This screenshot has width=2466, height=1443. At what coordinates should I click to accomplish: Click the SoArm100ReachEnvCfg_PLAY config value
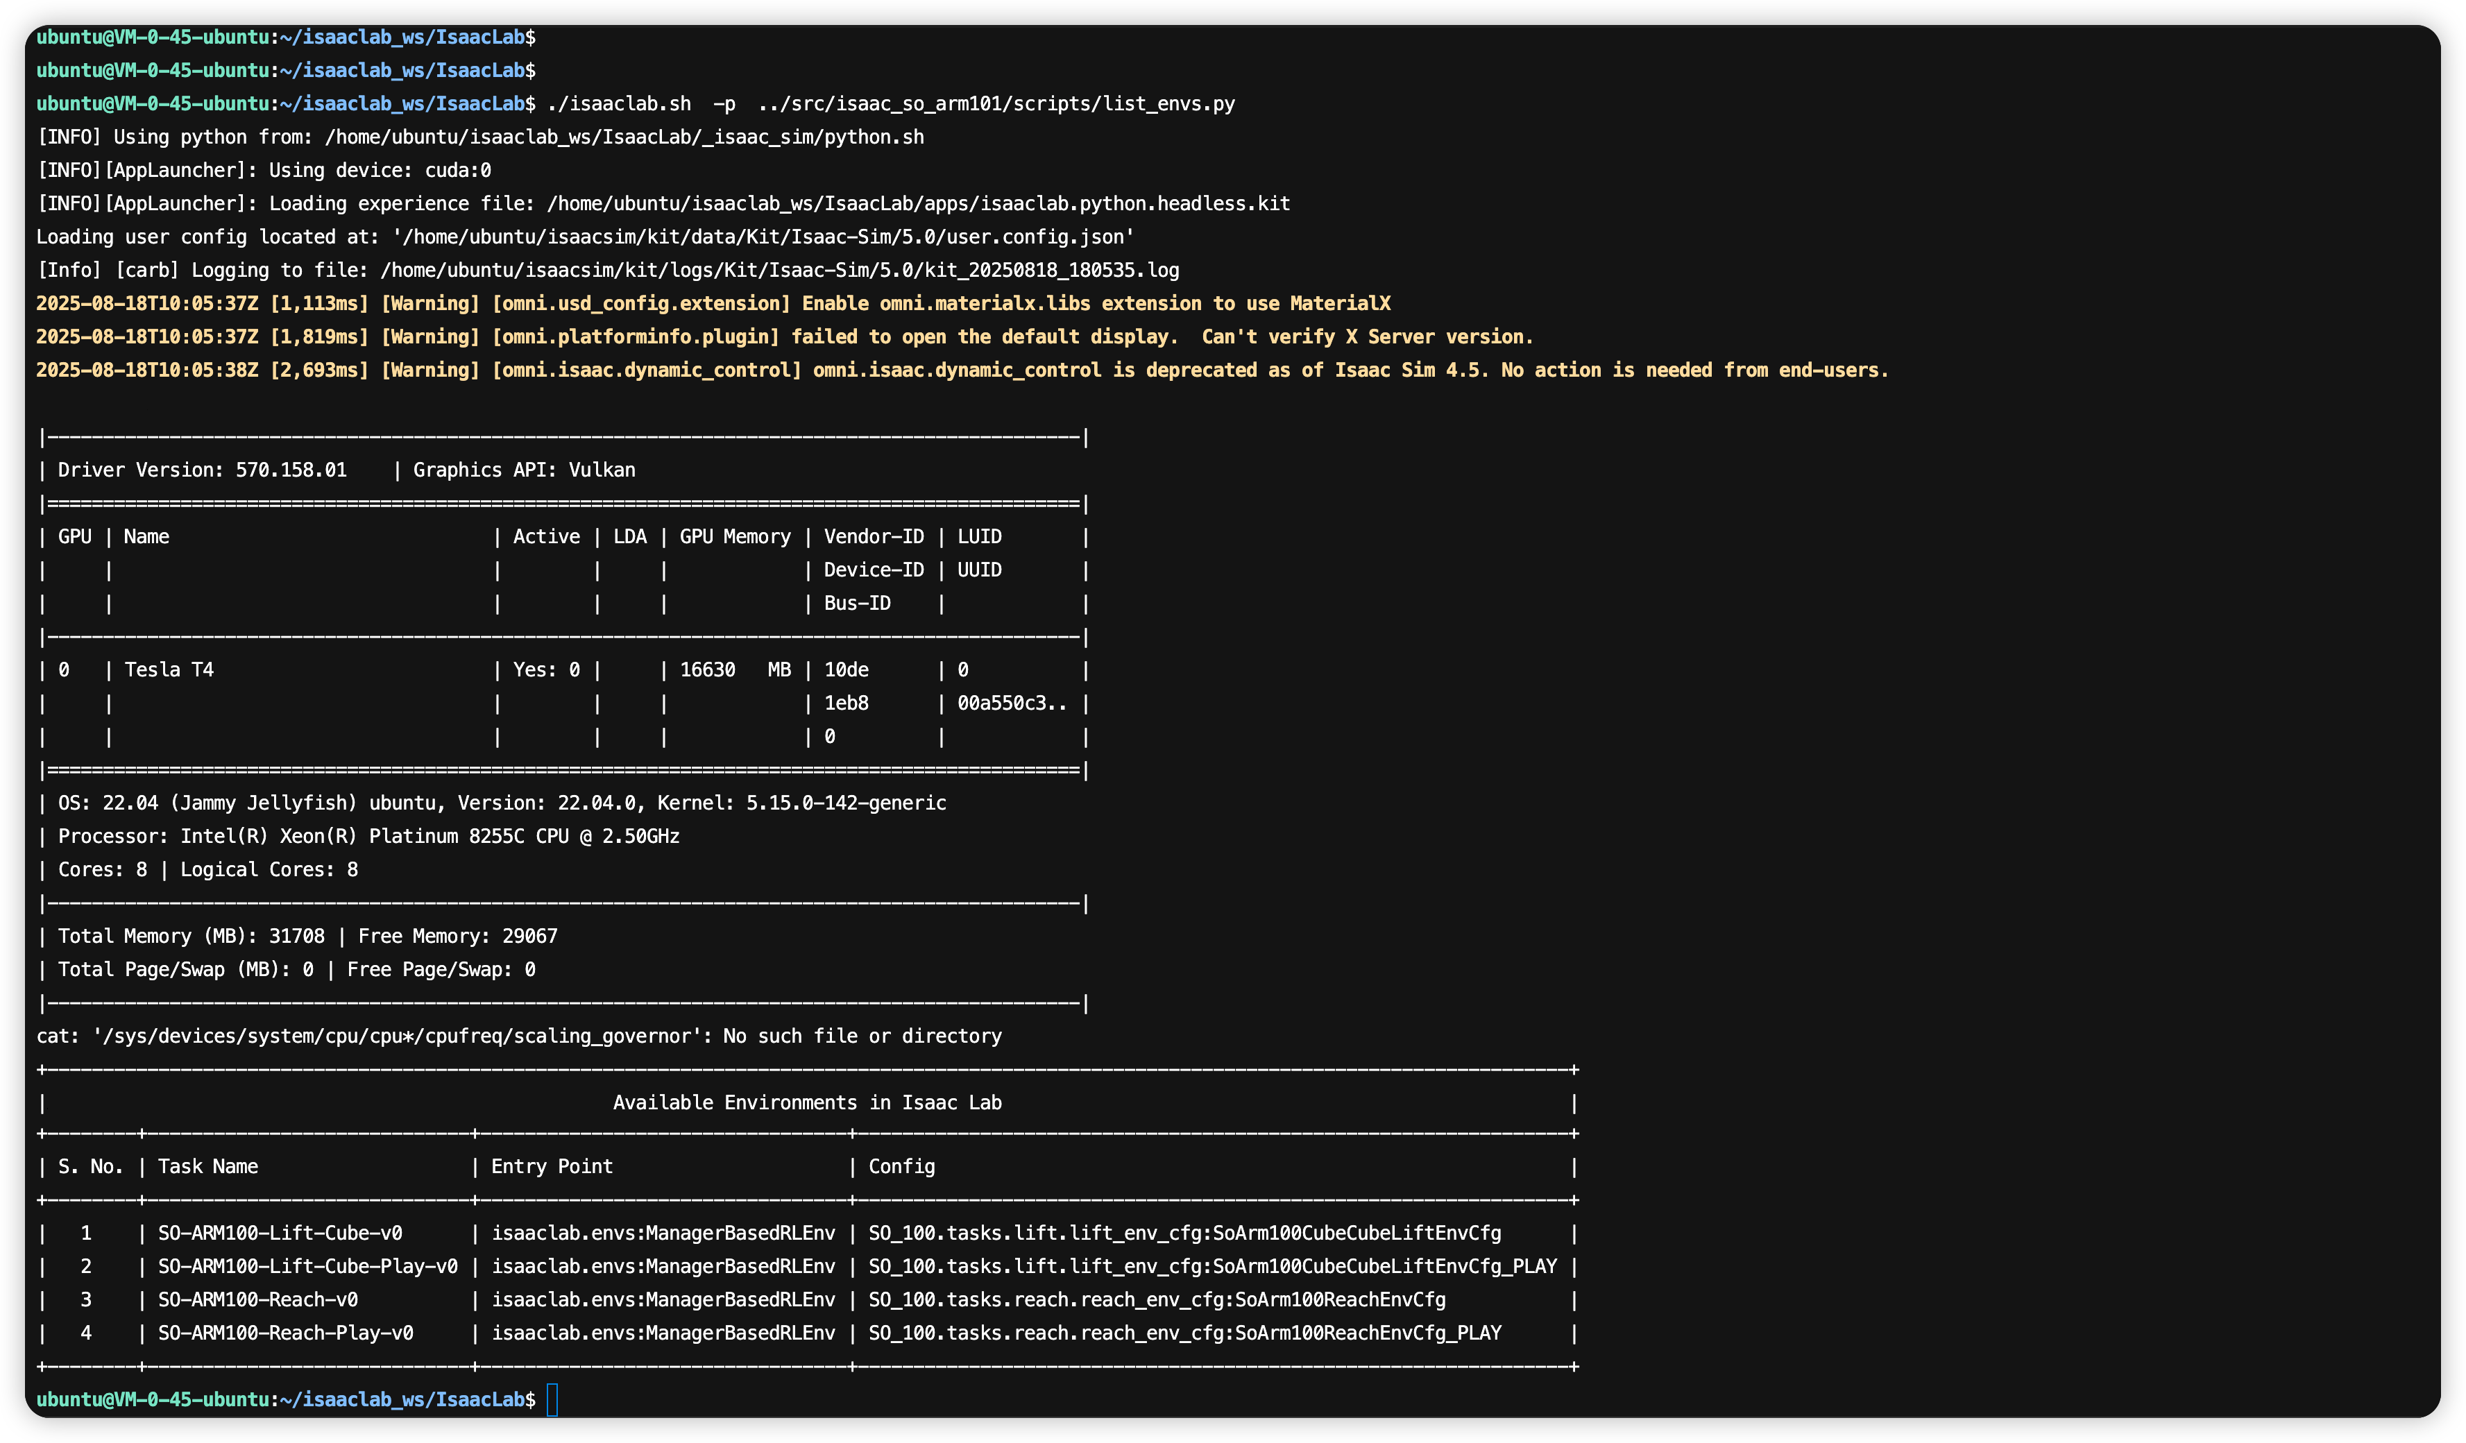coord(1185,1333)
